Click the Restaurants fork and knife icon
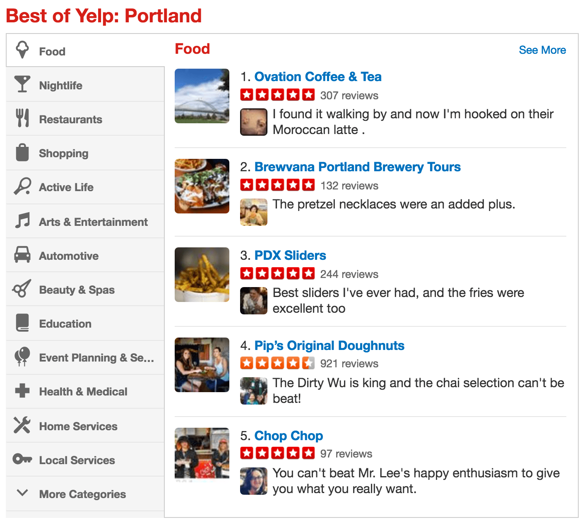 coord(23,119)
